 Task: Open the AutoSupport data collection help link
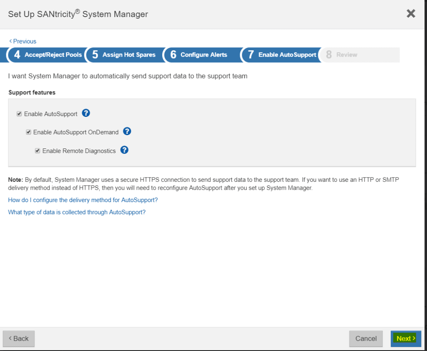[77, 212]
